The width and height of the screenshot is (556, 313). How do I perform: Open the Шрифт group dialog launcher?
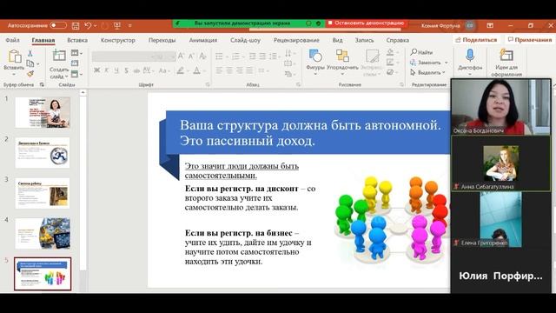click(x=208, y=84)
